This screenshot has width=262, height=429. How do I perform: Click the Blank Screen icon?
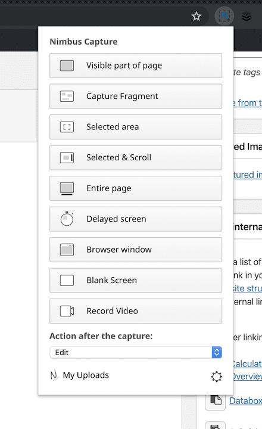67,281
